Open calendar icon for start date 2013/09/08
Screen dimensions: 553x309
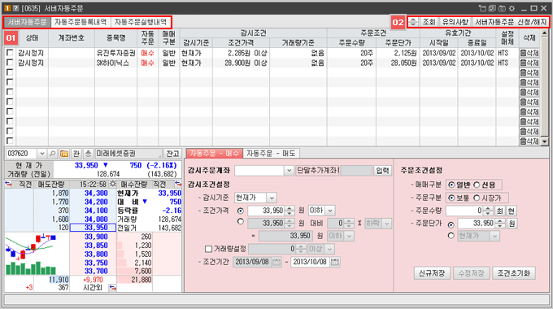[x=276, y=262]
